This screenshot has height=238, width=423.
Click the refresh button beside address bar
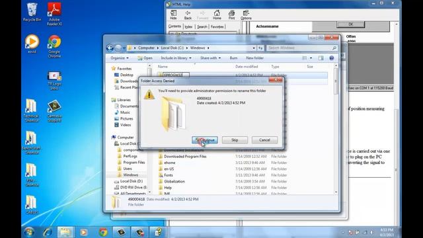pos(260,48)
